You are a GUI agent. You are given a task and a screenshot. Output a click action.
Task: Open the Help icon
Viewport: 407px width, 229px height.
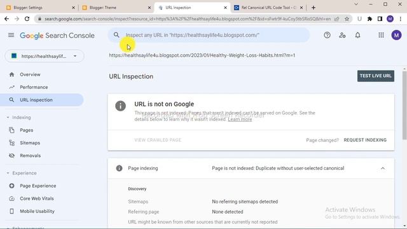(x=327, y=35)
